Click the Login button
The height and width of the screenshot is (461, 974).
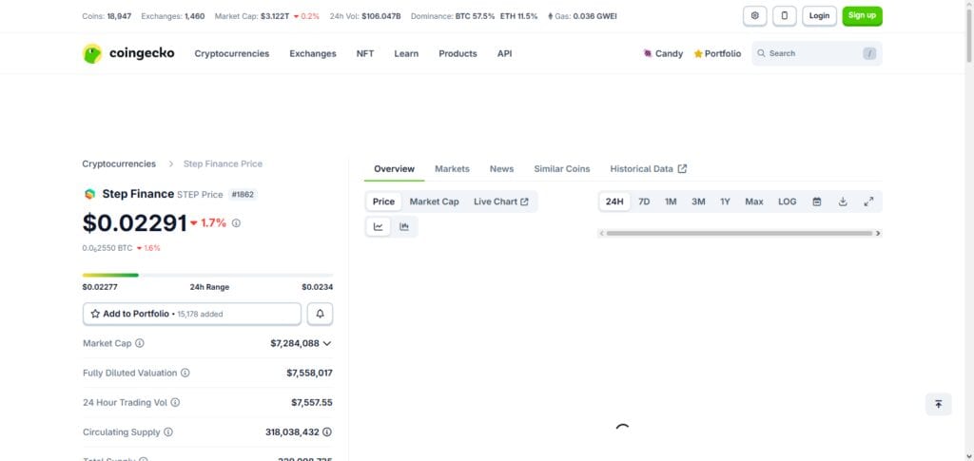[819, 15]
